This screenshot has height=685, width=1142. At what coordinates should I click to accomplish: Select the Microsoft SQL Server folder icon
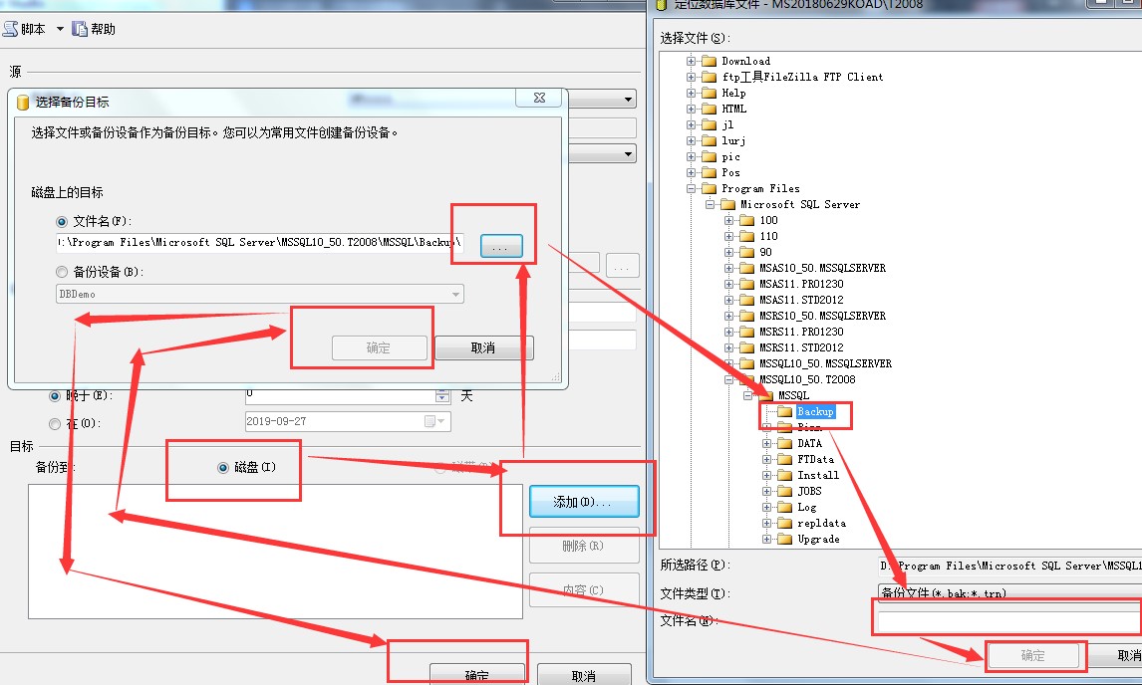(x=728, y=205)
